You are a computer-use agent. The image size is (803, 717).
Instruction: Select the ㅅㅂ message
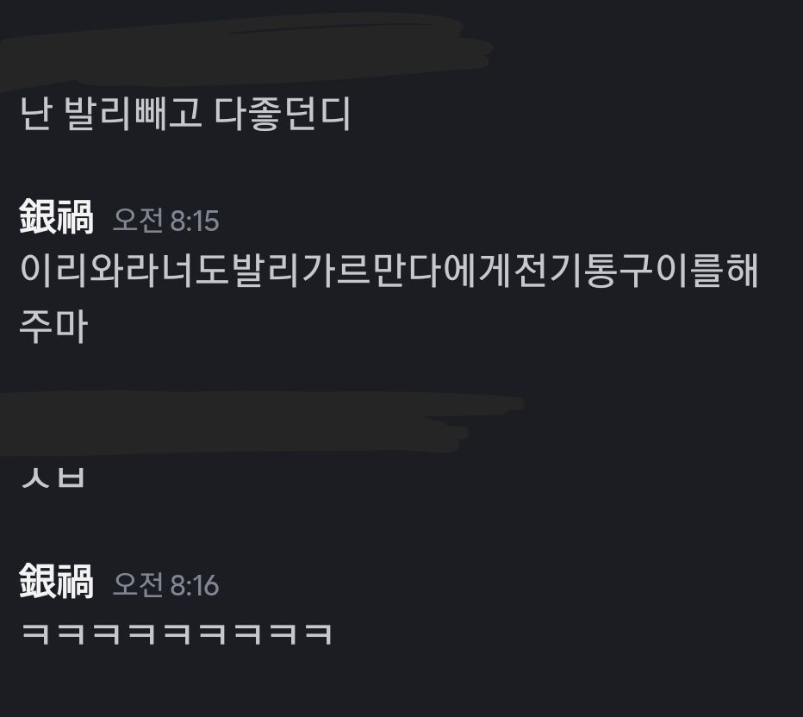tap(53, 477)
